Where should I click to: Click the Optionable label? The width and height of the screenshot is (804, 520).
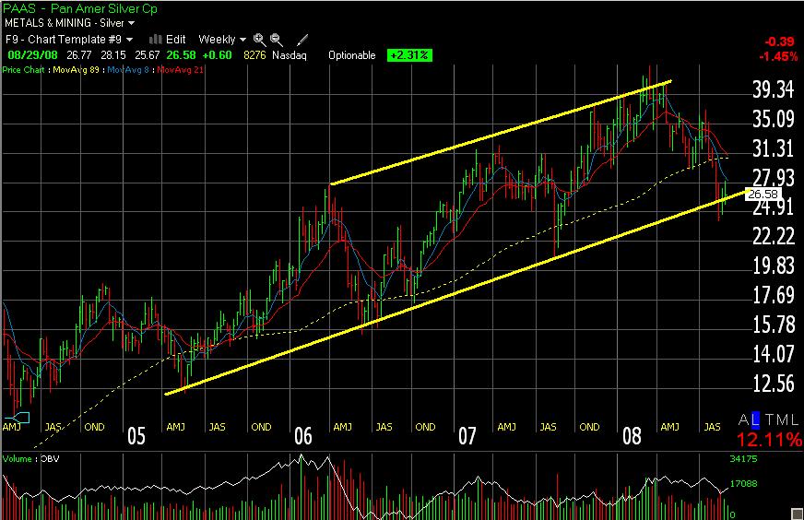pos(352,55)
